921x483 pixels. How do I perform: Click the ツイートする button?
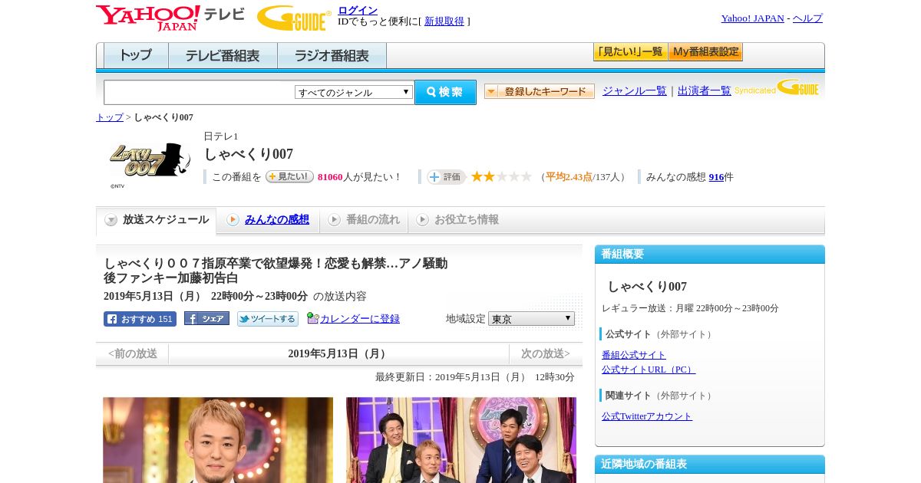point(268,319)
